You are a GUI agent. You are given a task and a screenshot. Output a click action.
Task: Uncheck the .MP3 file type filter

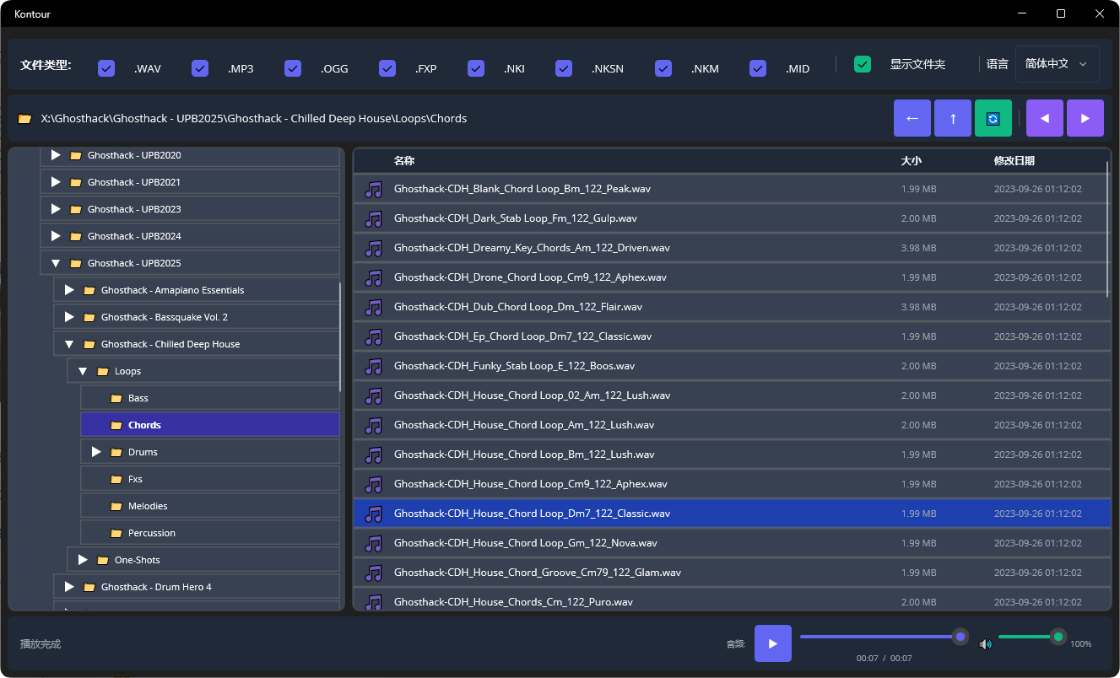tap(200, 68)
